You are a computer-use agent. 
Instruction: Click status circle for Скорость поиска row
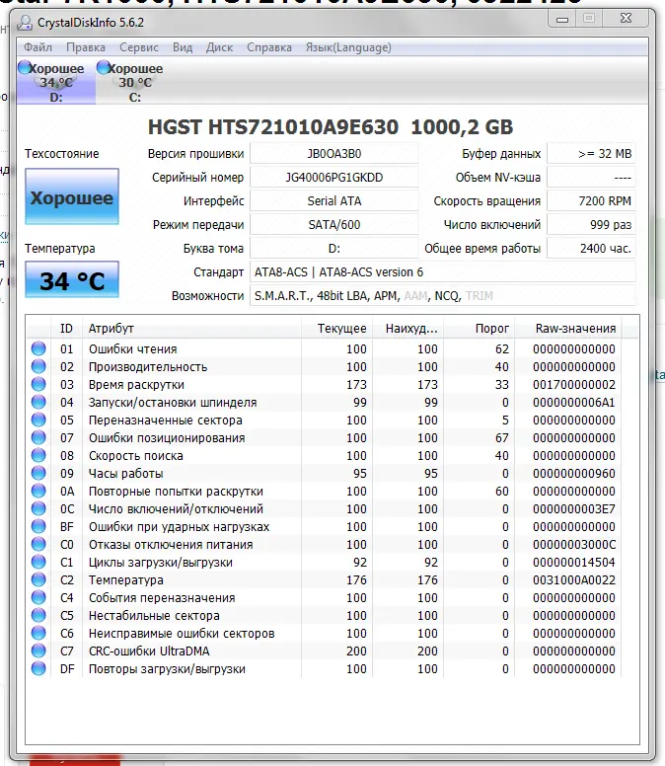click(x=38, y=455)
